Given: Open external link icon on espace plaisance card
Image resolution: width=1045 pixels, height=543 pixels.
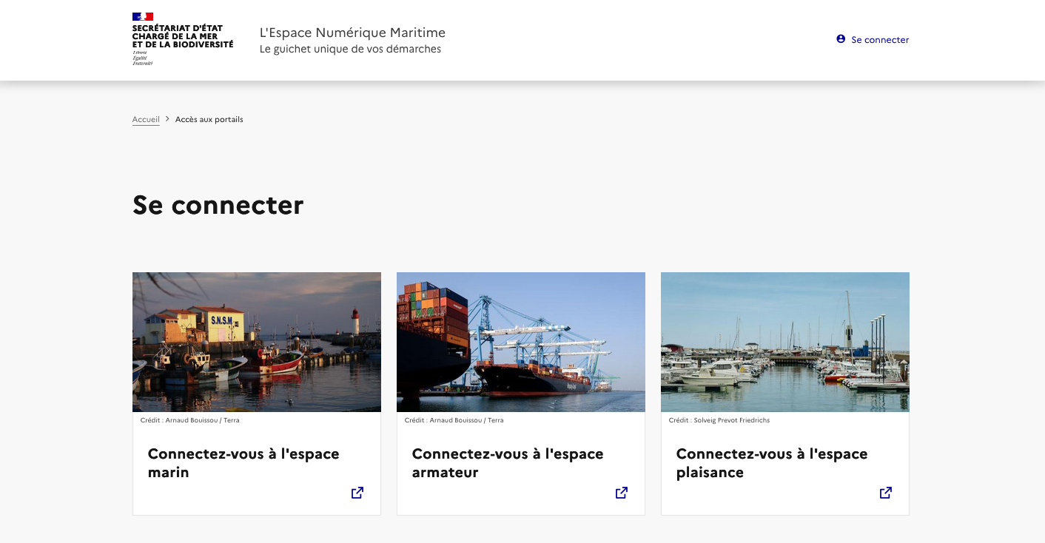Looking at the screenshot, I should pos(886,493).
